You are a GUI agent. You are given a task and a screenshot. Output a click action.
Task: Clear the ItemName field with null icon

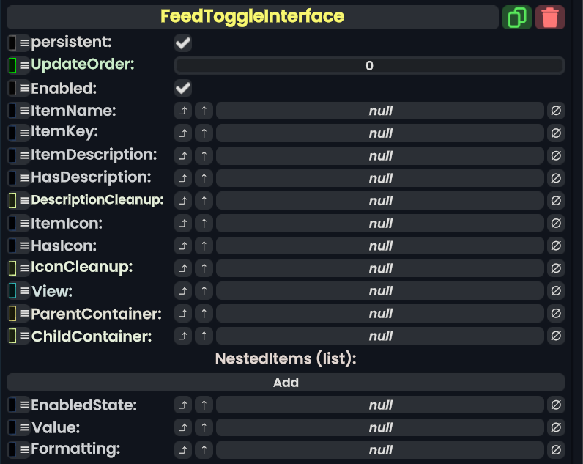click(x=556, y=111)
